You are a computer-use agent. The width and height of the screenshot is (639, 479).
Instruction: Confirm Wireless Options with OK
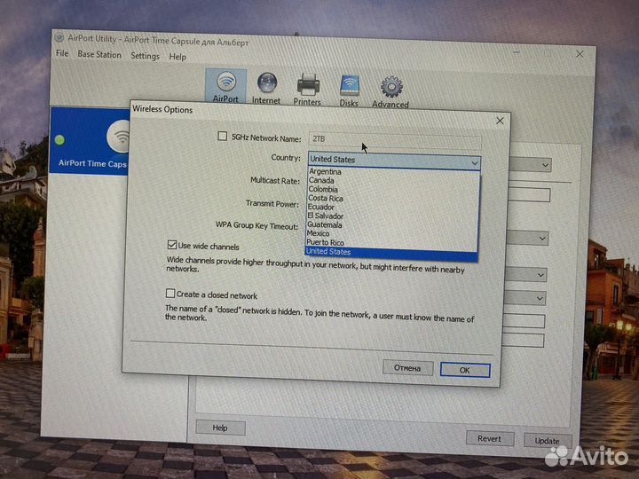[465, 370]
